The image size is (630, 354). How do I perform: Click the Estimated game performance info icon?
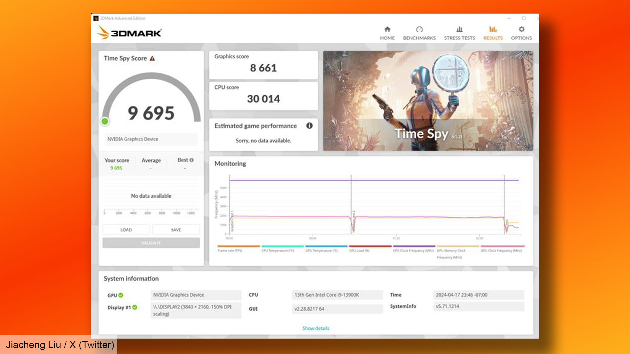[x=309, y=126]
